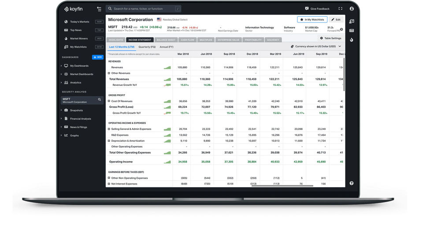Open Table Settings
This screenshot has height=225, width=423.
(331, 38)
